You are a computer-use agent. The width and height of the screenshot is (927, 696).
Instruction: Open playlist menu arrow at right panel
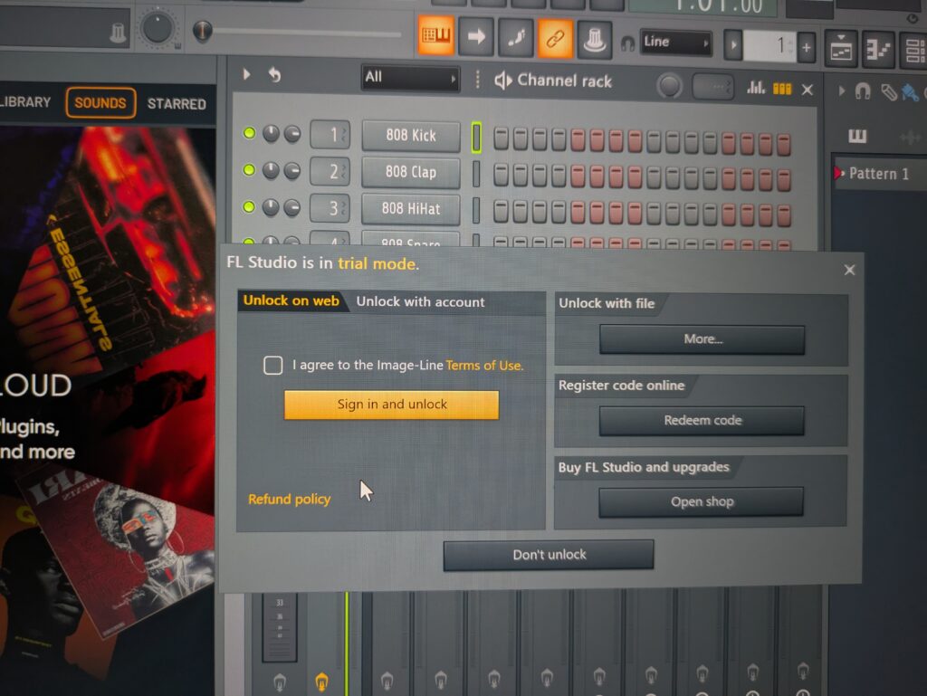pyautogui.click(x=841, y=91)
